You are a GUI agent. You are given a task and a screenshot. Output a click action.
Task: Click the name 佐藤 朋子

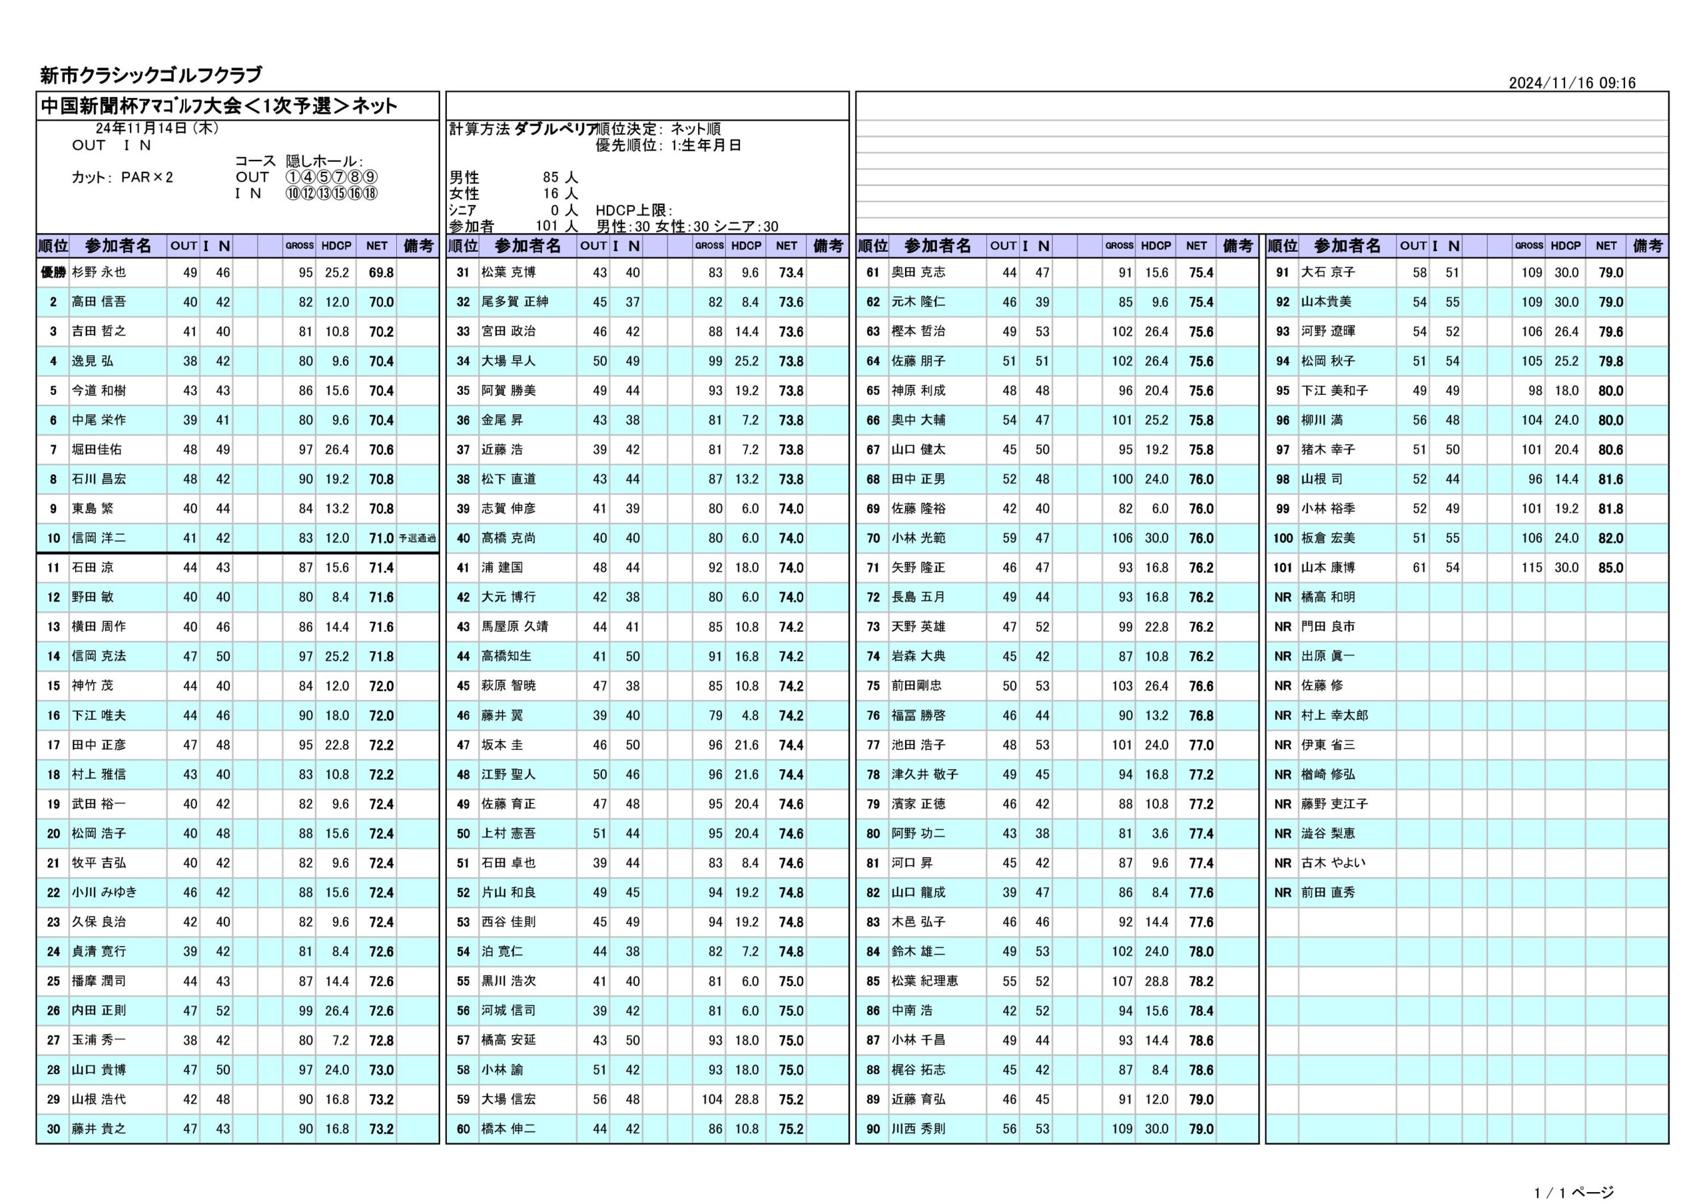pyautogui.click(x=918, y=362)
